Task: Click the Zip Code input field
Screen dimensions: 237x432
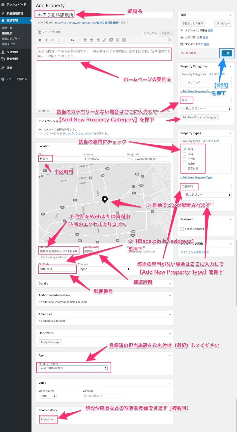Action: tap(57, 269)
